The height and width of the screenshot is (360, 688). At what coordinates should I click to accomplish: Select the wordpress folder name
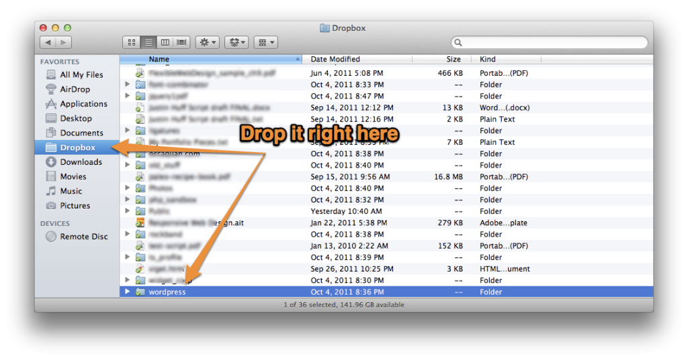click(x=167, y=292)
